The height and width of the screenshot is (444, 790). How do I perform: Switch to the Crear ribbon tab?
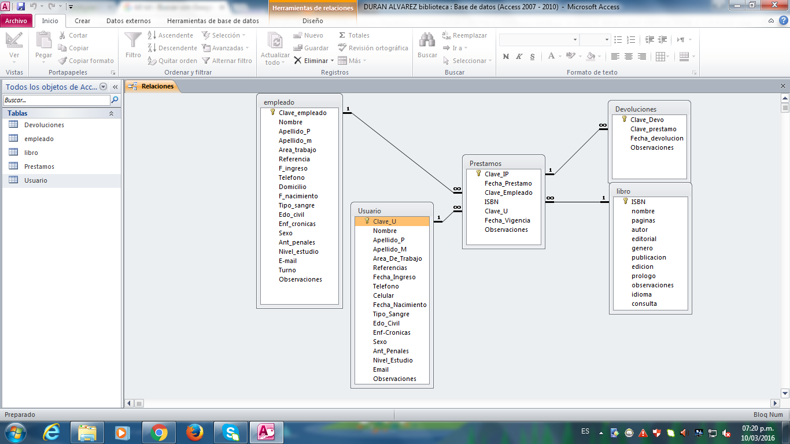pos(83,21)
